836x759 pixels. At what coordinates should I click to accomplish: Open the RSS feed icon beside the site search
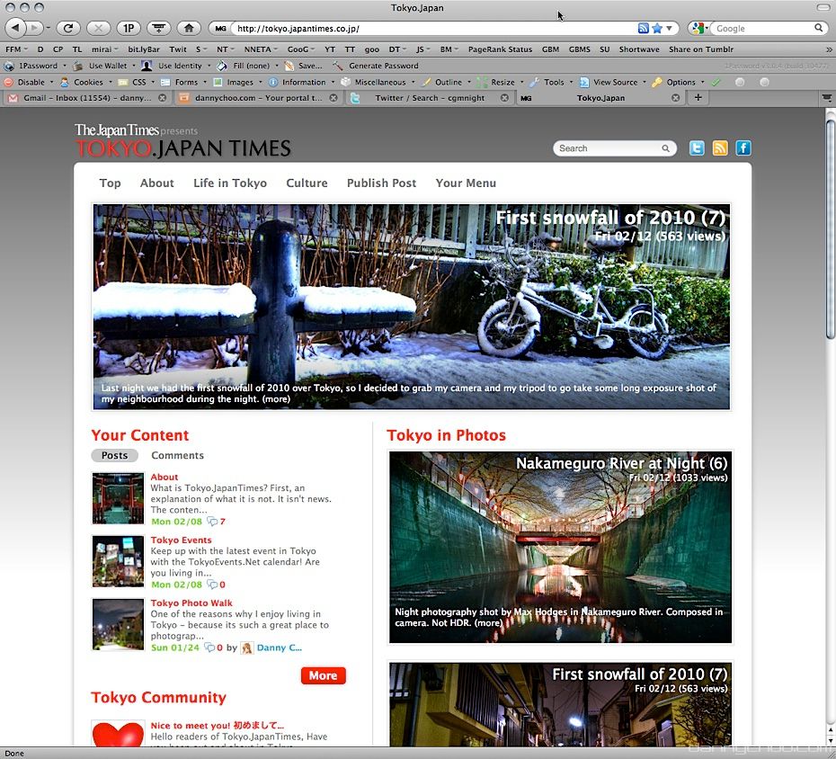click(720, 148)
